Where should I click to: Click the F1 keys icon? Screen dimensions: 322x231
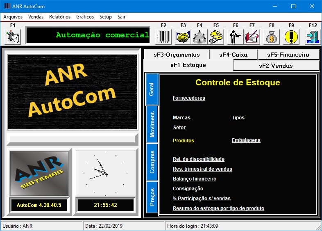13,37
